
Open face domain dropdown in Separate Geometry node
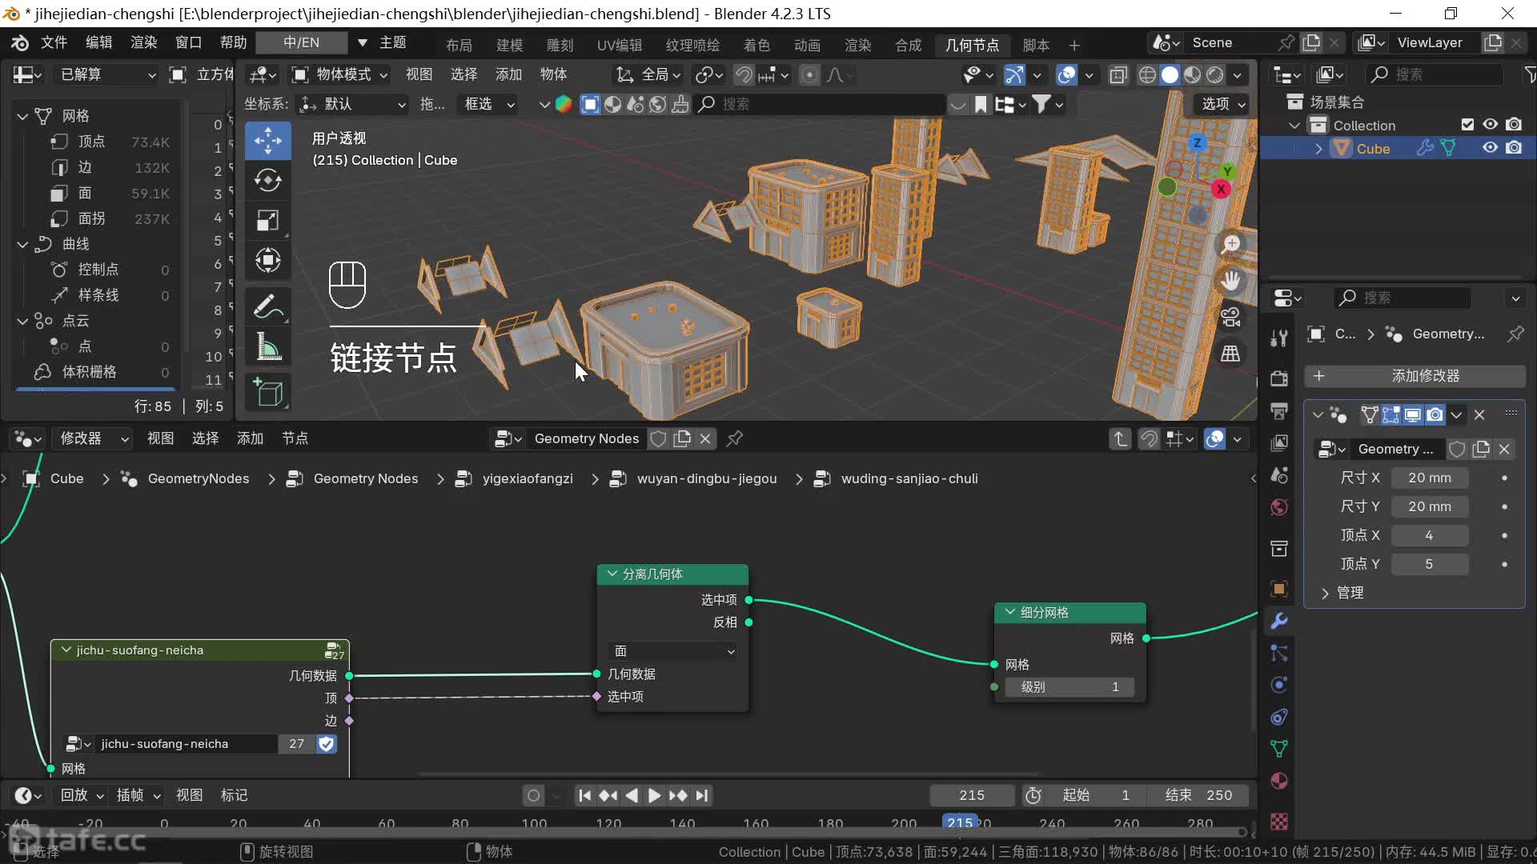672,651
